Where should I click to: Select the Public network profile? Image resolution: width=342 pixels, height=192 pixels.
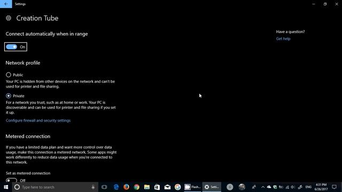(x=9, y=75)
